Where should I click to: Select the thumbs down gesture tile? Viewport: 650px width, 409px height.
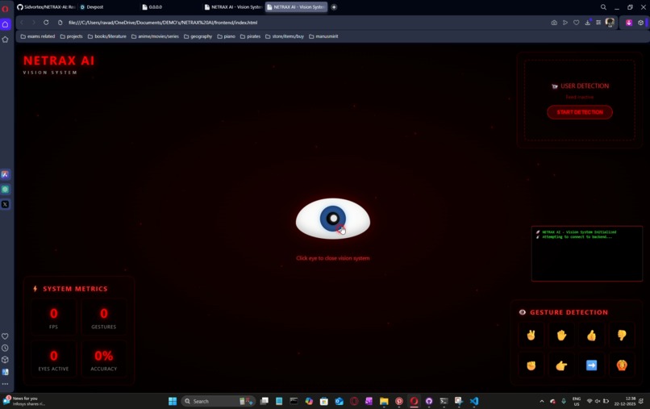(622, 335)
